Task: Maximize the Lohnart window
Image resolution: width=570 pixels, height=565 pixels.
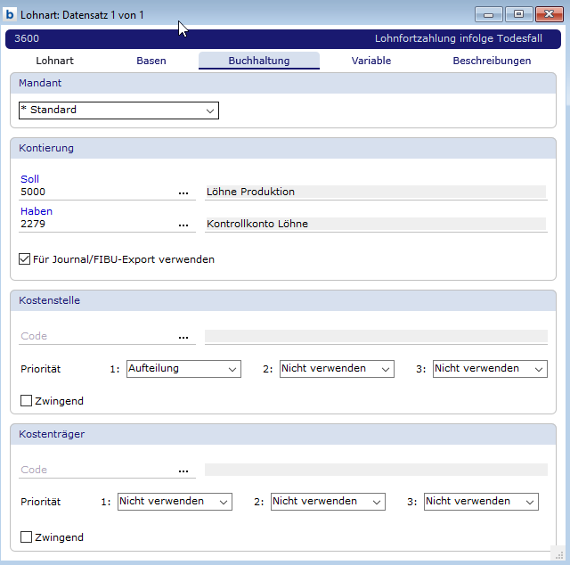Action: click(518, 14)
